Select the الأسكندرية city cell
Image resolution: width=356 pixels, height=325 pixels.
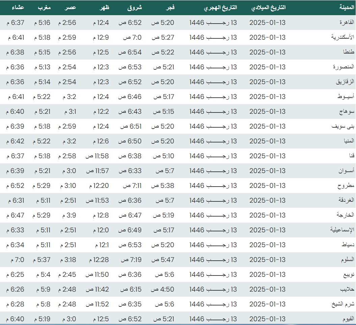(342, 37)
